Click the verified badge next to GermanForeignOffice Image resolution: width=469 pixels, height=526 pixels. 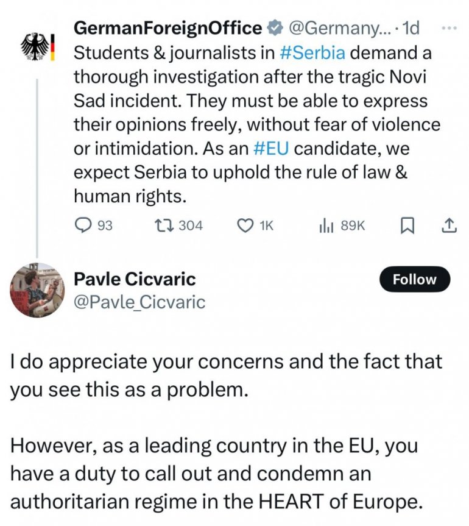tap(275, 28)
